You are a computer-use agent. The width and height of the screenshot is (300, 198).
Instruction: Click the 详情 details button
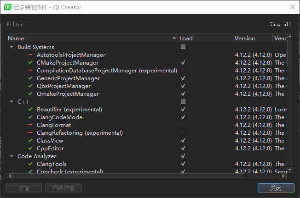pos(24,188)
